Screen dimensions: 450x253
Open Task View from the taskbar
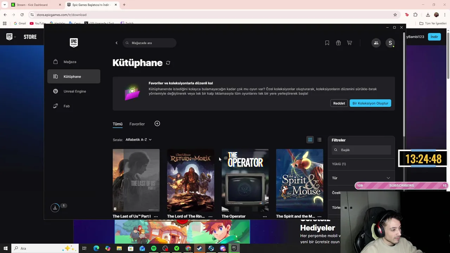click(84, 248)
